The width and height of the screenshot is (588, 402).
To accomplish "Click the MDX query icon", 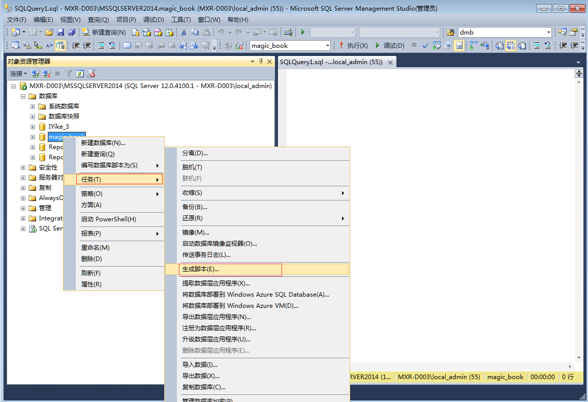I will (x=147, y=32).
